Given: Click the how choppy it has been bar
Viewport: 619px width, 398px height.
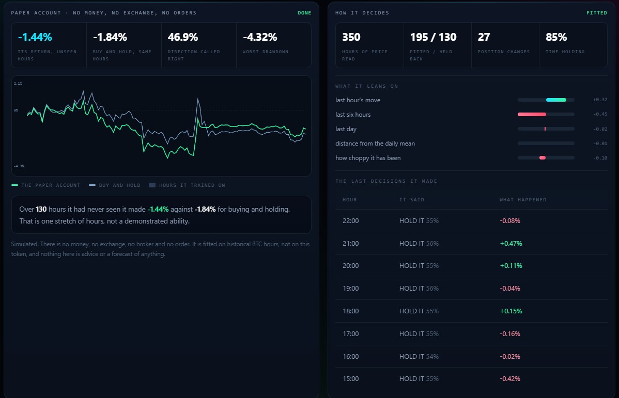Looking at the screenshot, I should coord(546,158).
